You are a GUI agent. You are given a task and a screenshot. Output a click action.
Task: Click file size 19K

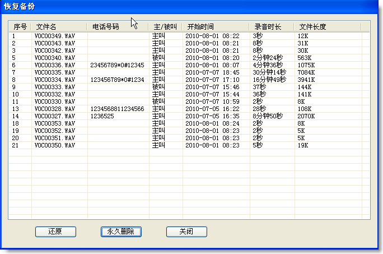click(x=303, y=145)
